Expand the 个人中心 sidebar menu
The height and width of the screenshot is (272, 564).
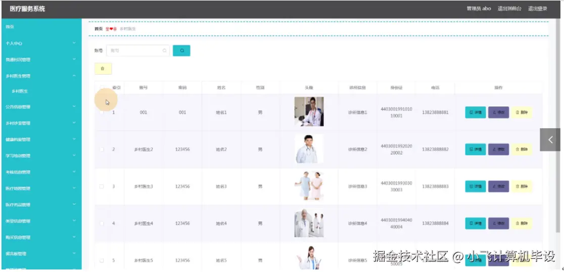(41, 43)
